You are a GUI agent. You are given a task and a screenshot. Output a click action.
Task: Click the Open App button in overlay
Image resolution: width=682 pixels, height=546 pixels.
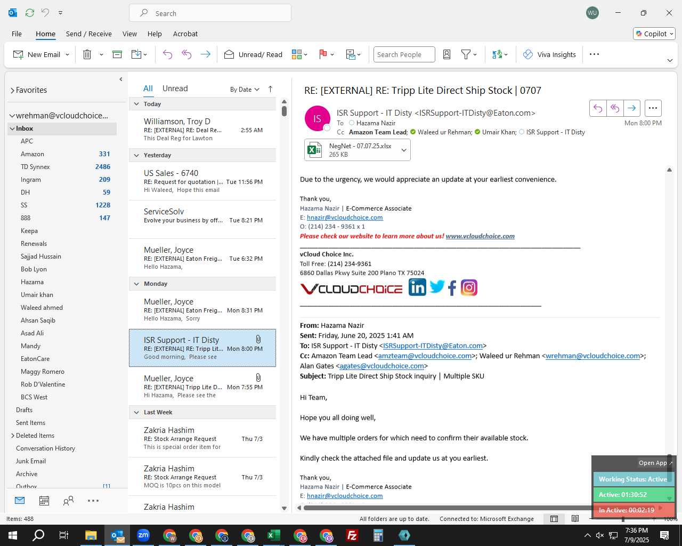pos(655,463)
